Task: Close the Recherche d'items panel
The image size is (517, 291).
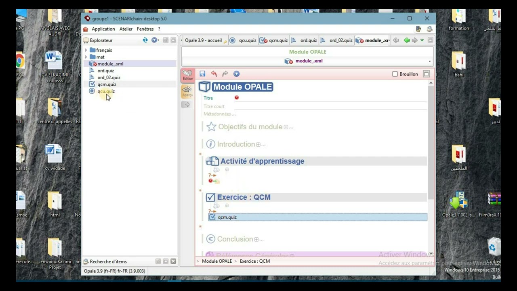Action: pos(173,261)
